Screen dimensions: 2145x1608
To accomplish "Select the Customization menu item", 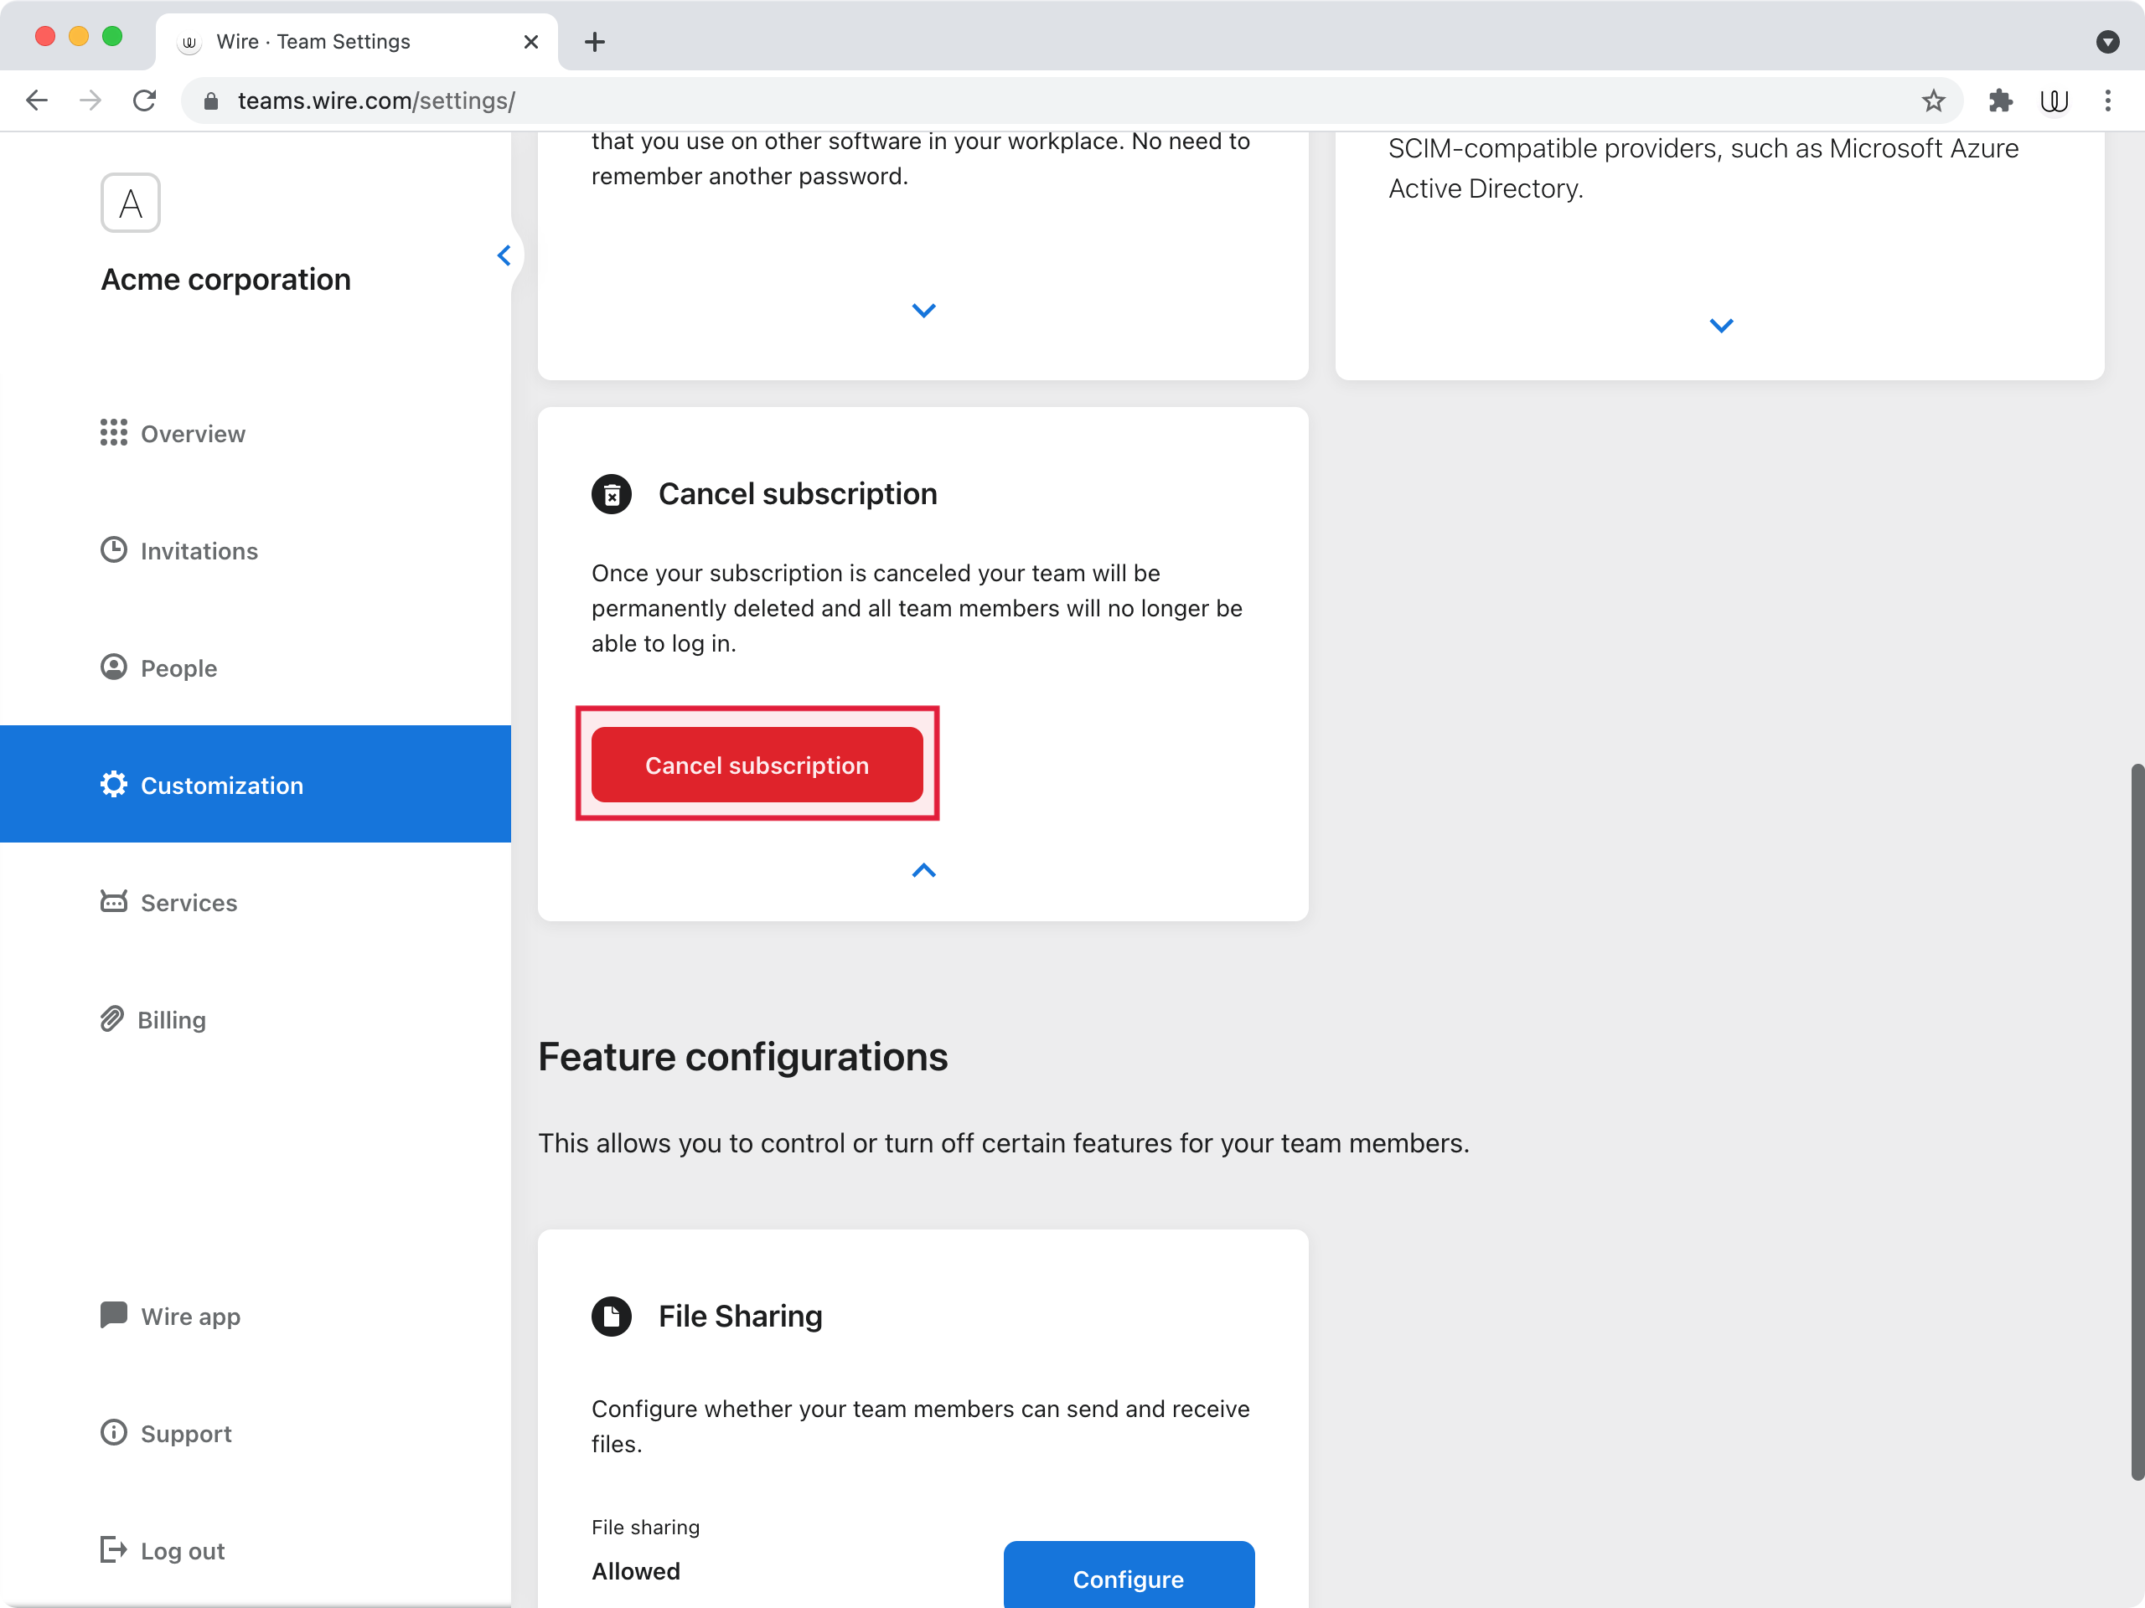I will [x=256, y=784].
